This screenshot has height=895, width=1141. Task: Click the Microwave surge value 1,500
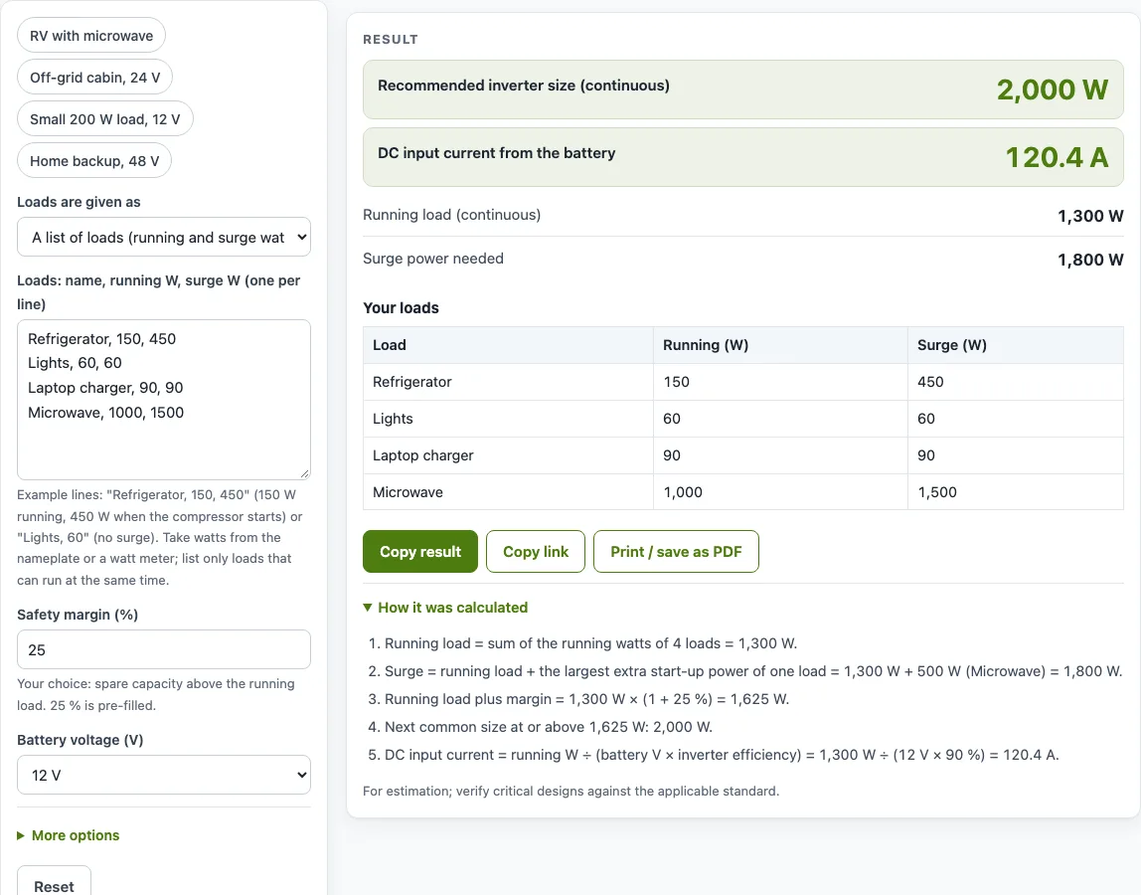click(x=937, y=492)
